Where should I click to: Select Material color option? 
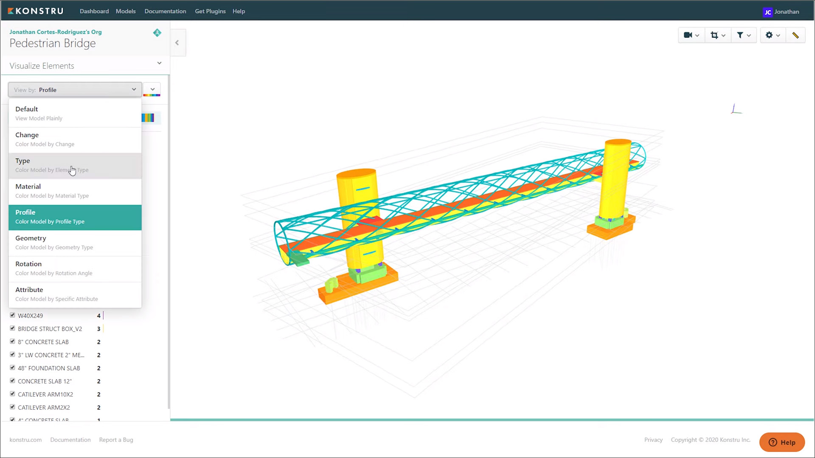pos(75,191)
